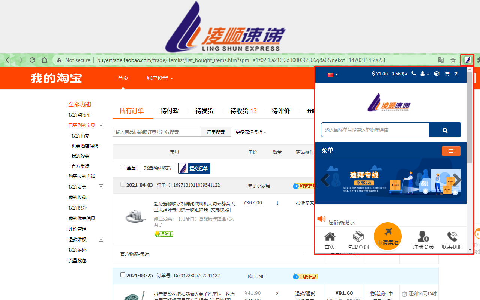This screenshot has height=300, width=480.
Task: Show previous banner slide with left arrow
Action: tap(325, 180)
